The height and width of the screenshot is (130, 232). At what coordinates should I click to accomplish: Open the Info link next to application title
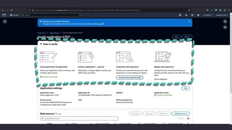click(x=72, y=37)
